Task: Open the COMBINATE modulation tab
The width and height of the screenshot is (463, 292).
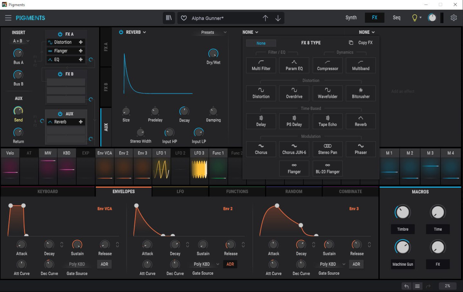Action: click(x=350, y=191)
